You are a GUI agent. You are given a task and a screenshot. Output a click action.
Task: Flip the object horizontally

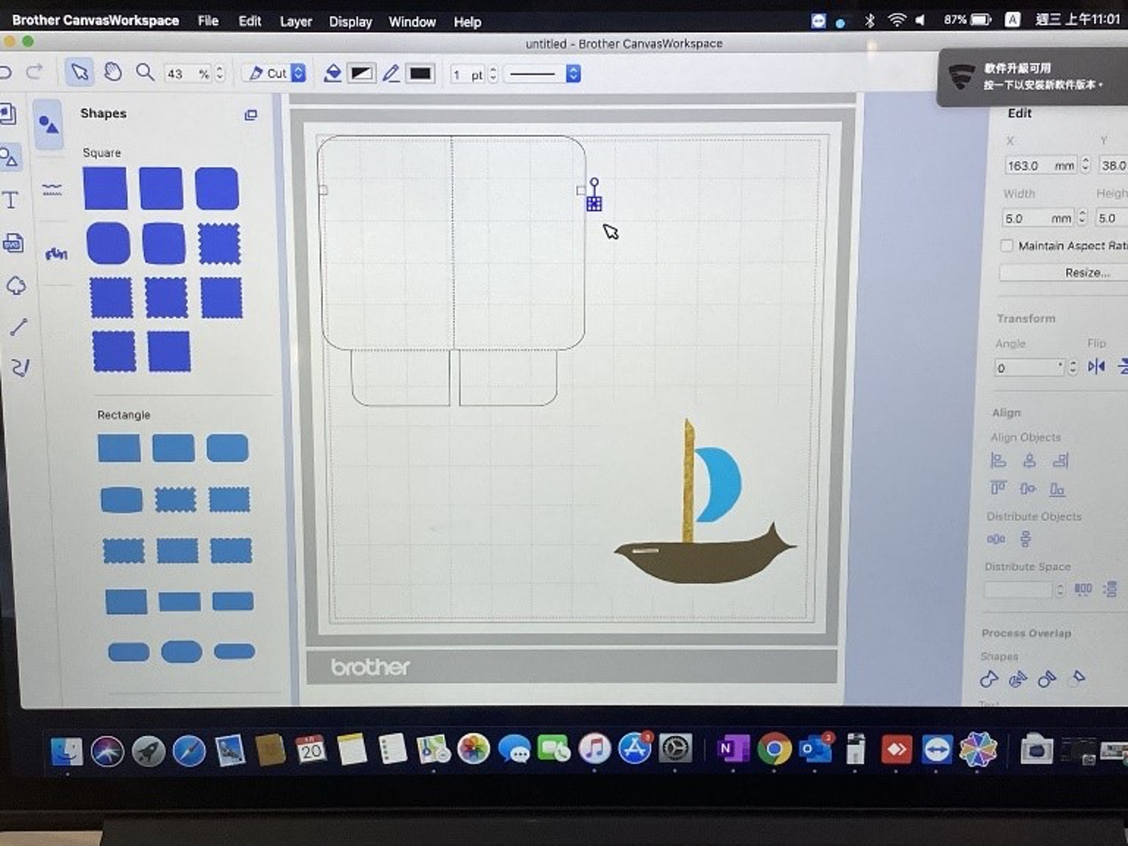pyautogui.click(x=1096, y=367)
